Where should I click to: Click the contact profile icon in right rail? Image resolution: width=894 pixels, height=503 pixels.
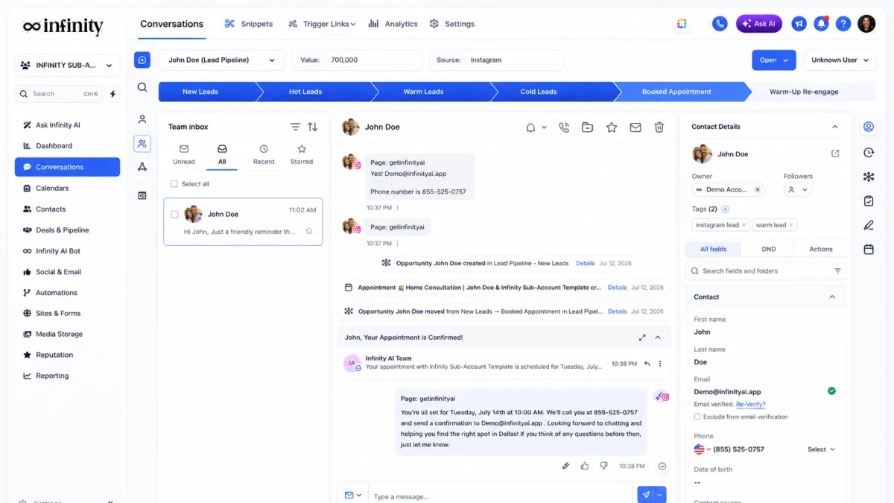869,127
